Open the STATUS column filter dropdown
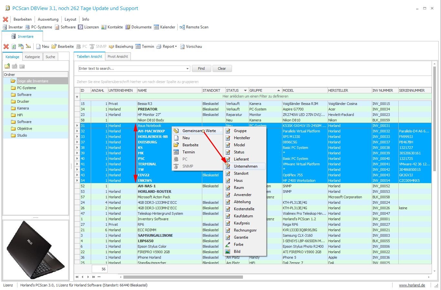441x290 pixels. [x=245, y=90]
